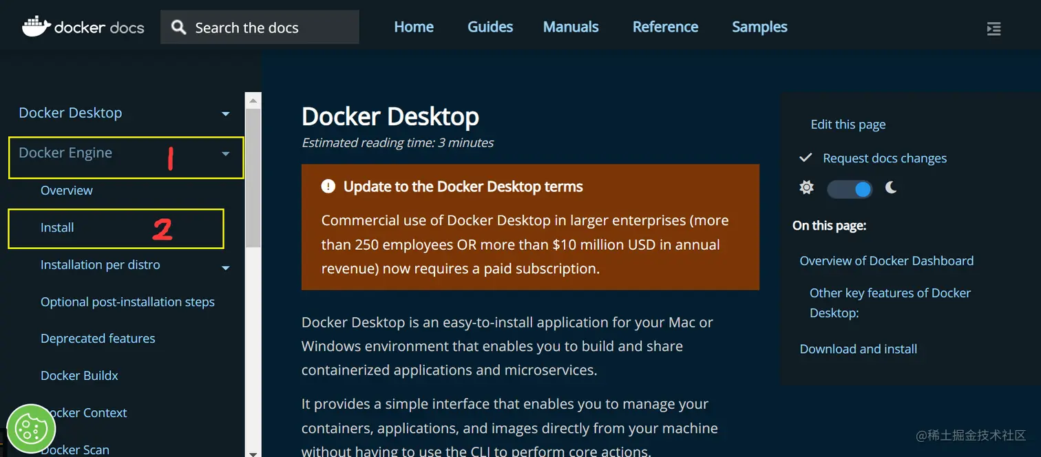This screenshot has height=457, width=1041.
Task: Jump to Download and install section
Action: coord(858,349)
